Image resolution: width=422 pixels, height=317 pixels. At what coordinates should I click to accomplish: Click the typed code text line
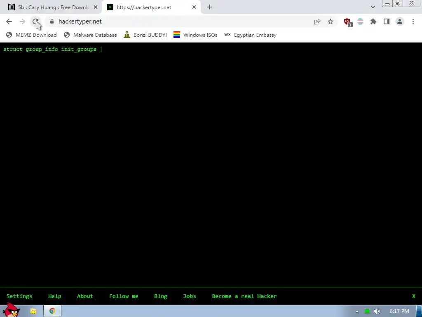(50, 50)
